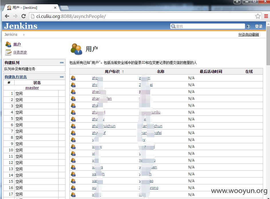The width and height of the screenshot is (270, 199).
Task: Click the sort arrow next to 用户标识
Action: (123, 71)
